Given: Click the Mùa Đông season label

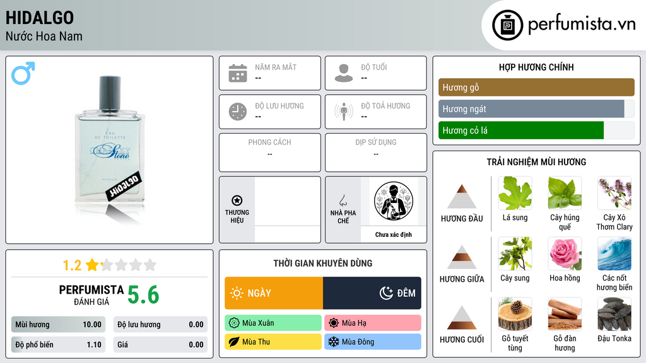Looking at the screenshot, I should (373, 342).
